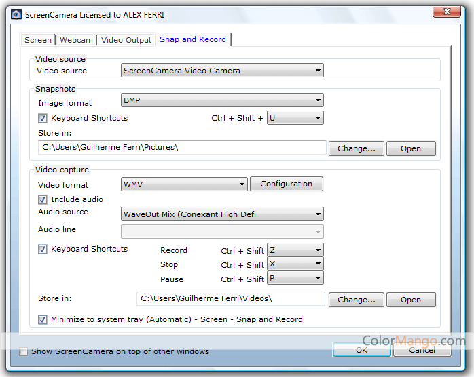The height and width of the screenshot is (377, 474).
Task: Expand the Video format WMV dropdown
Action: click(x=184, y=184)
